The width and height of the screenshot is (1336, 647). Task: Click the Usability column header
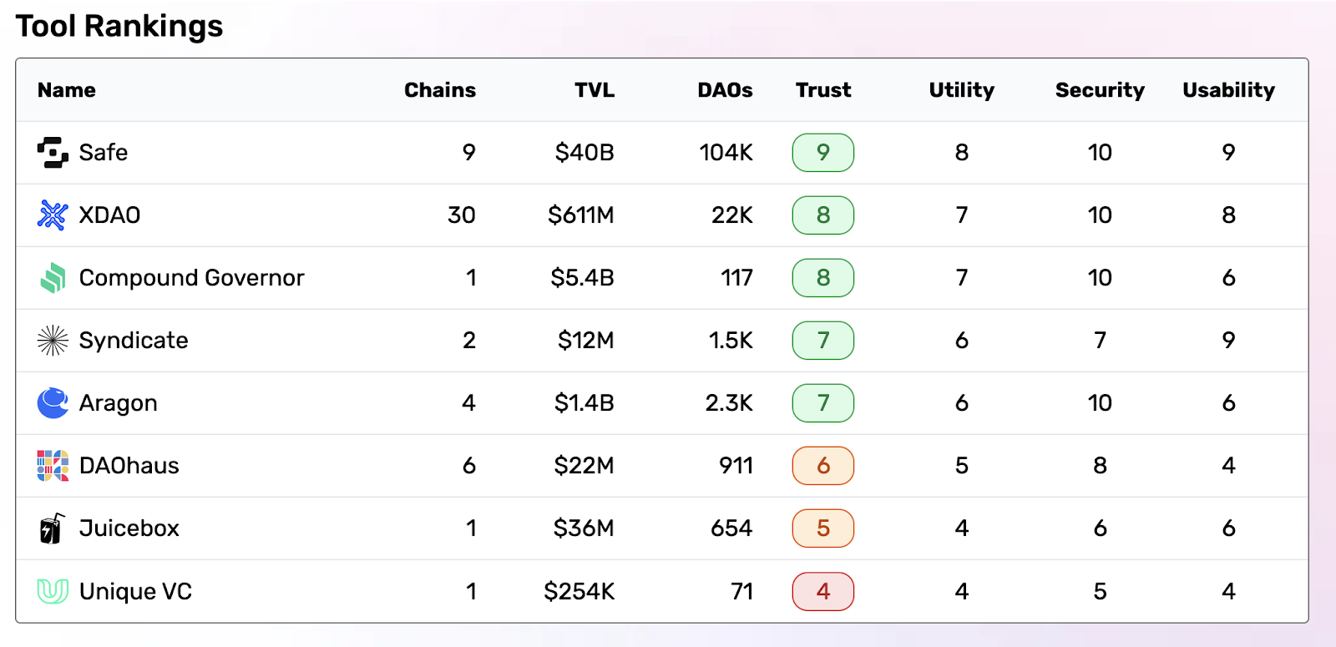coord(1227,90)
